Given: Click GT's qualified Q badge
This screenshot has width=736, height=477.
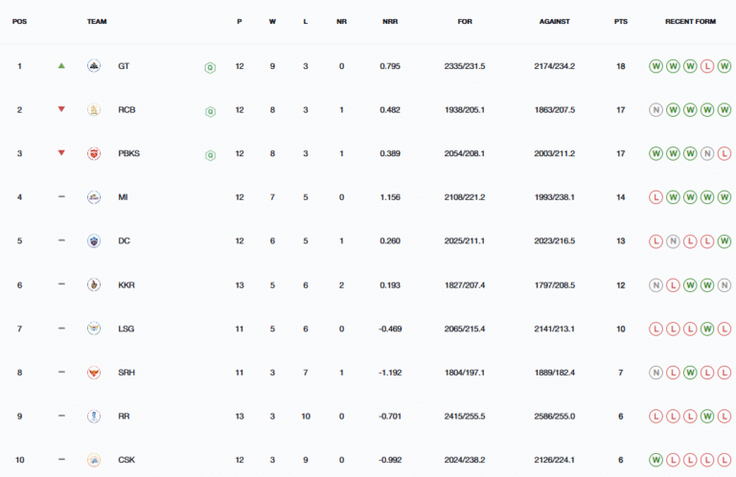Looking at the screenshot, I should [210, 67].
